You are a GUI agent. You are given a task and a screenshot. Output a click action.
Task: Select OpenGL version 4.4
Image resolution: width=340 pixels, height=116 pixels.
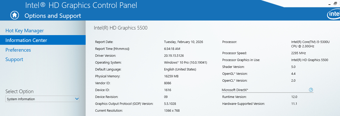tap(293, 74)
